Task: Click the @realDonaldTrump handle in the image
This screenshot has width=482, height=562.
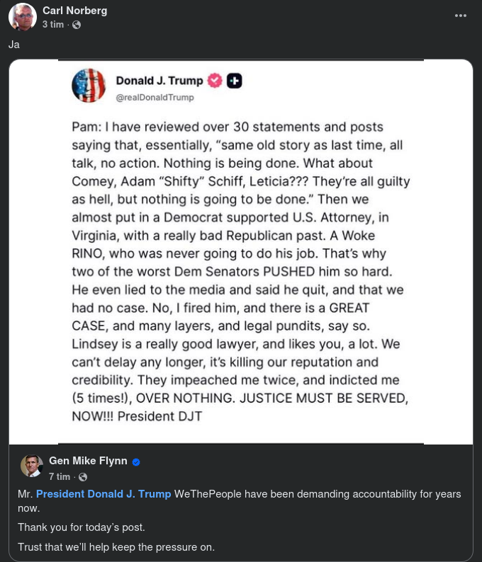Action: (155, 97)
